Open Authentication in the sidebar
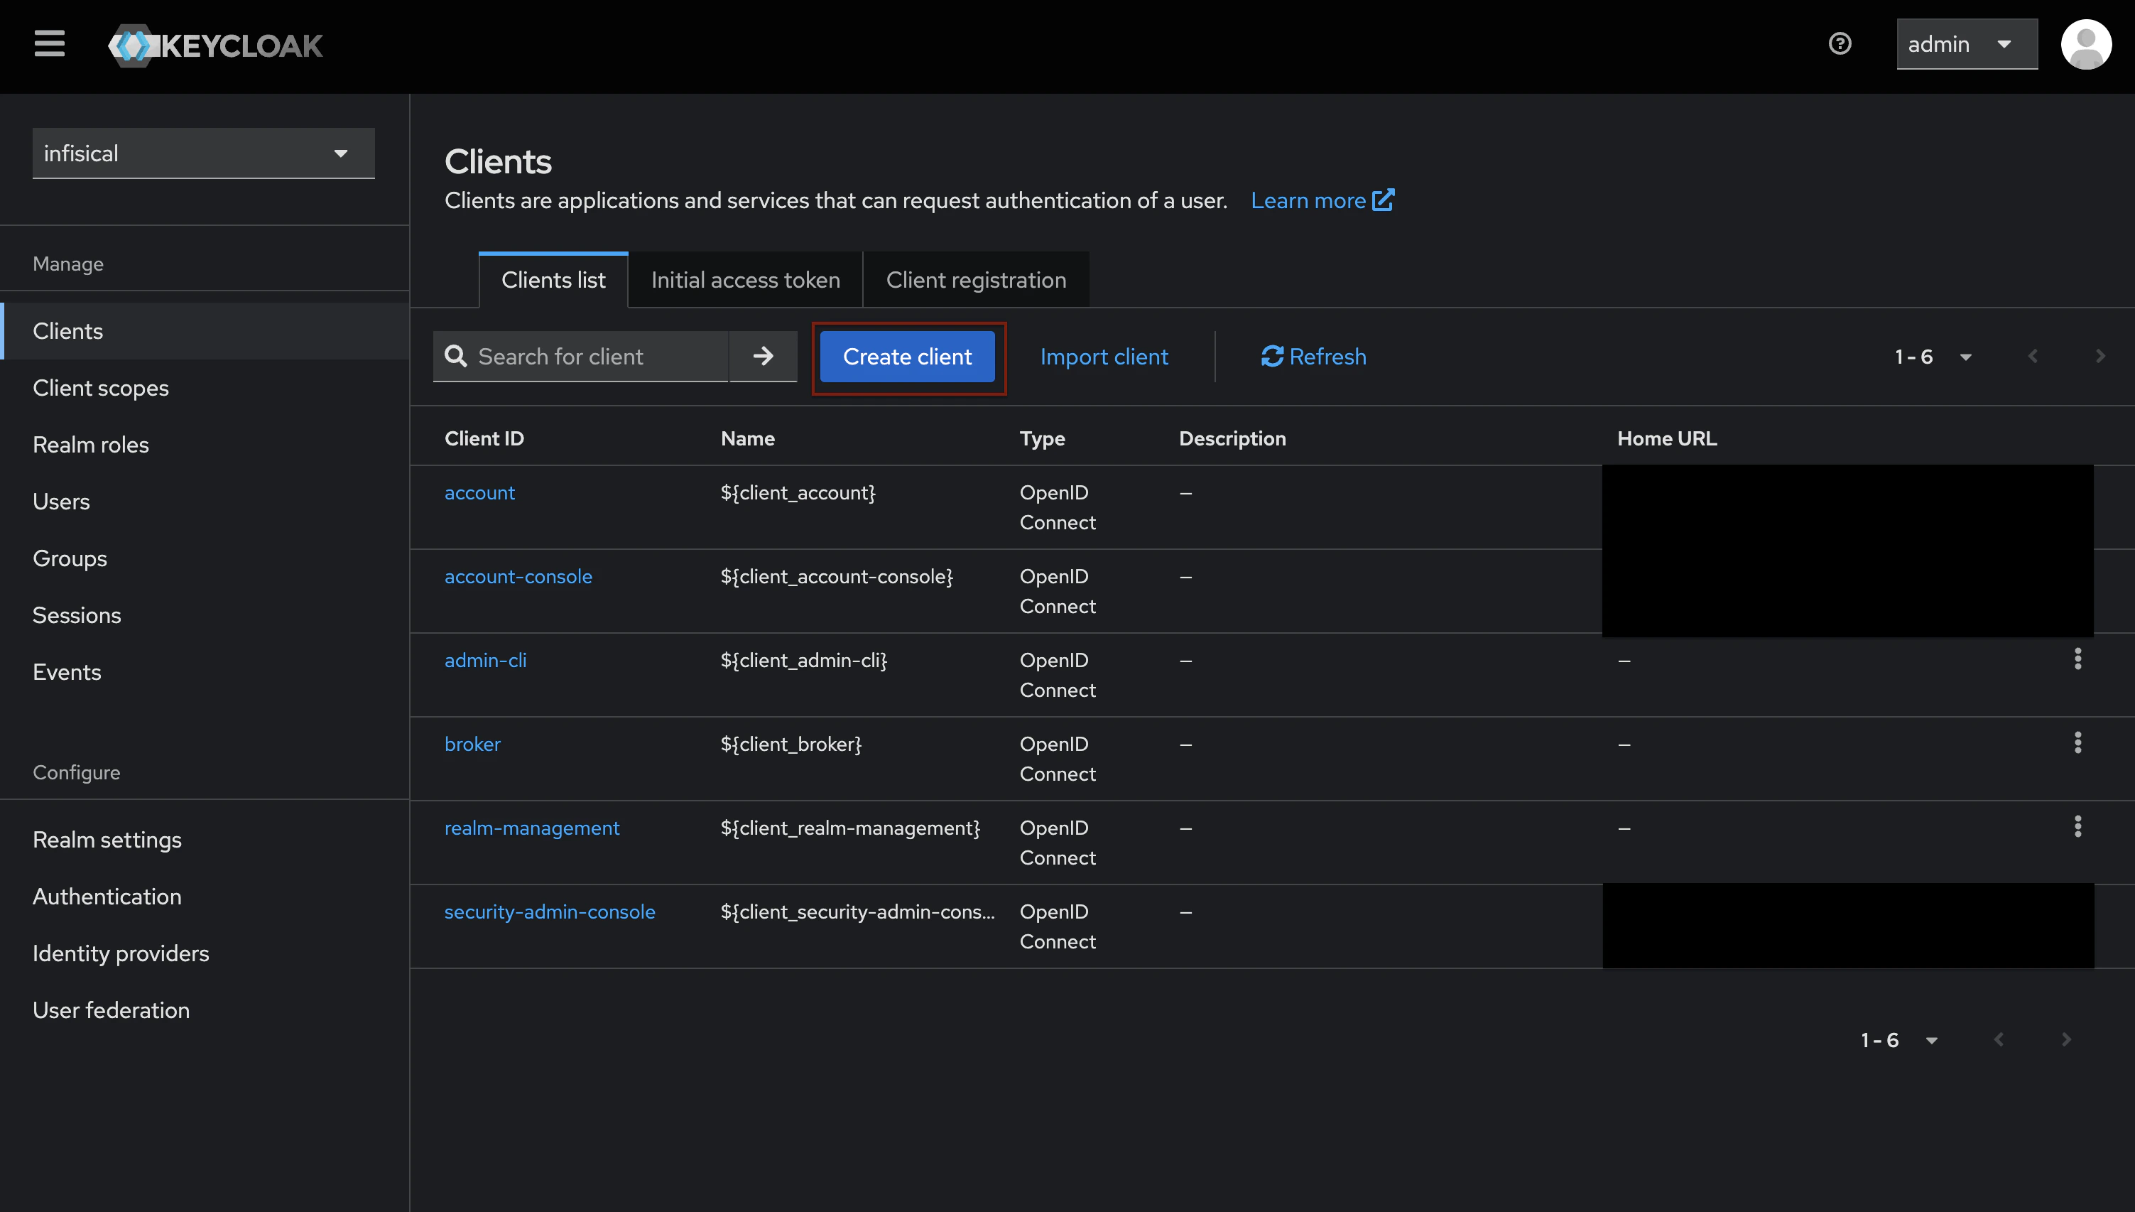 coord(205,897)
